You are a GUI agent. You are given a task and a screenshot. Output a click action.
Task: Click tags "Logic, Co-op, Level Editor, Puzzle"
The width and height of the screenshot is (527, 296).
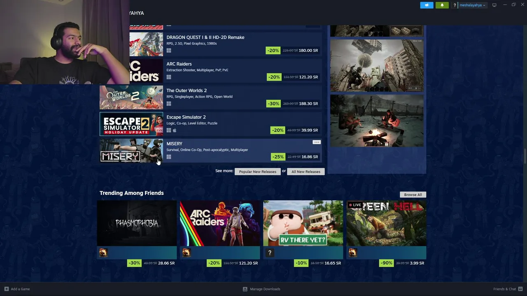pos(192,123)
